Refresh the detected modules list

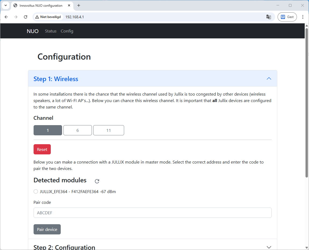(x=97, y=181)
